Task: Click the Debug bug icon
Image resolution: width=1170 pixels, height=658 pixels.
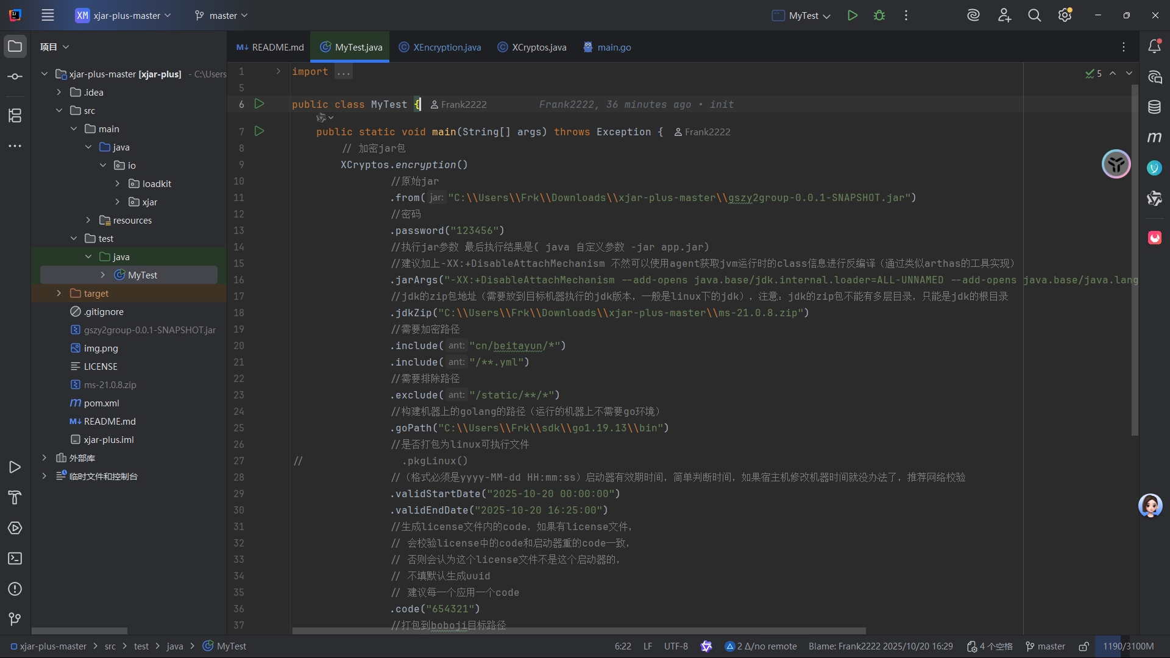Action: pyautogui.click(x=879, y=16)
